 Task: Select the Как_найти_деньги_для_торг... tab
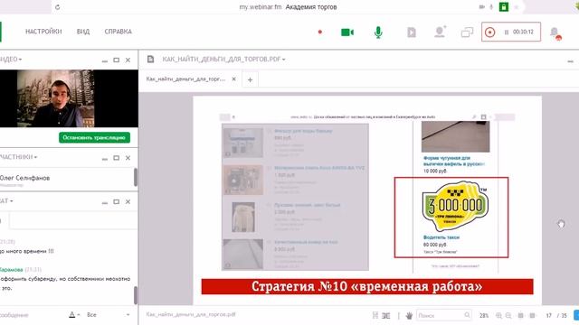coord(185,79)
